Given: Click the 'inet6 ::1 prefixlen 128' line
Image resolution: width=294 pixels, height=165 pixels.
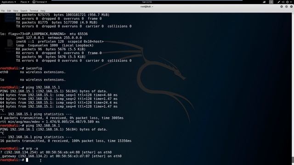Looking at the screenshot, I should click(x=60, y=42).
